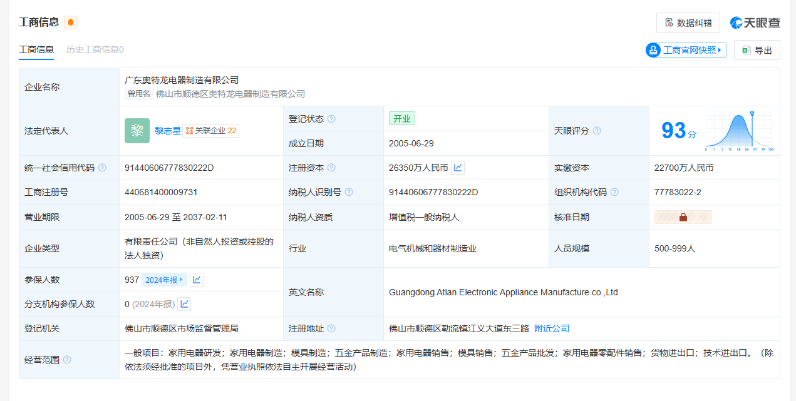The image size is (796, 401).
Task: Click the green 黎 avatar thumbnail
Action: (137, 131)
